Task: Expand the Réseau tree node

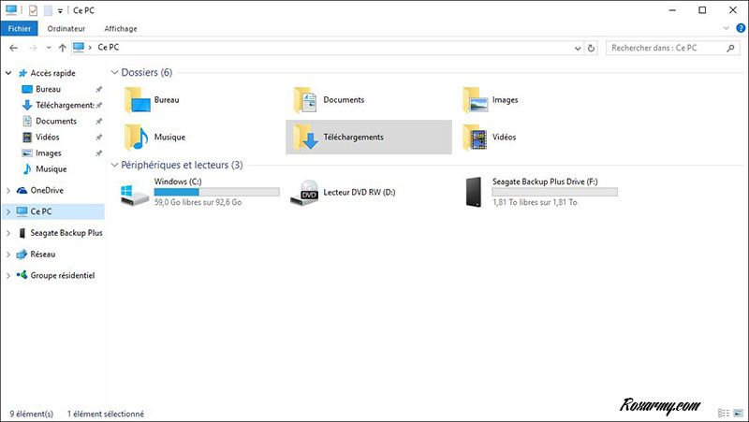Action: [8, 254]
